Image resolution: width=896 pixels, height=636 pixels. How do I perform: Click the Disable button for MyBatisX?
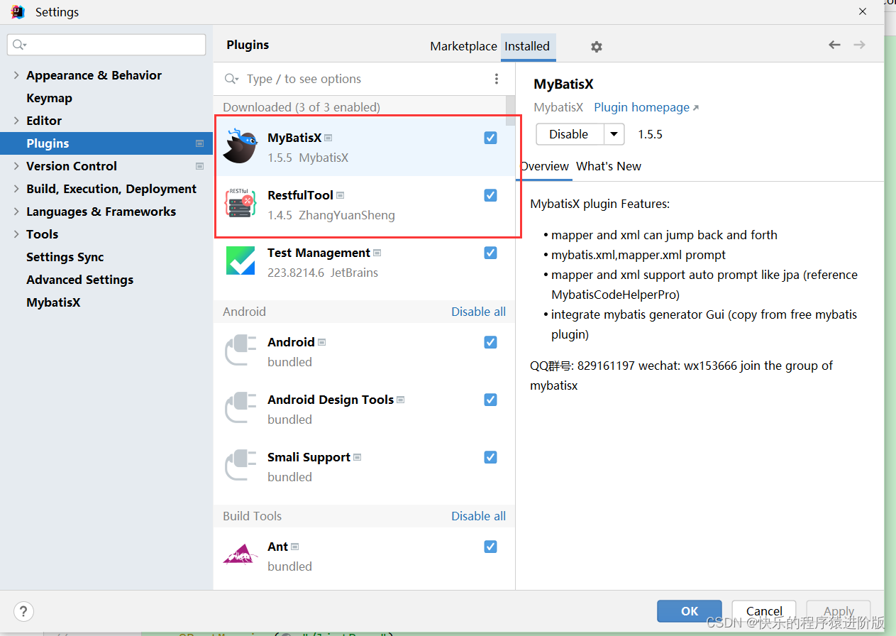(x=569, y=134)
